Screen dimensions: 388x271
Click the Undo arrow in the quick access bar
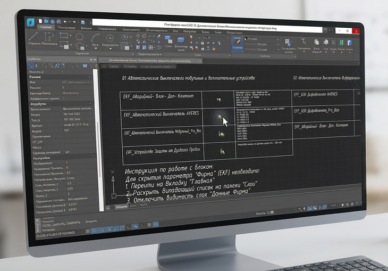click(65, 22)
